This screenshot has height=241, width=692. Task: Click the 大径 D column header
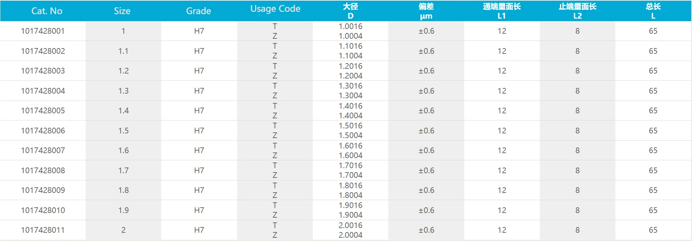coord(350,11)
